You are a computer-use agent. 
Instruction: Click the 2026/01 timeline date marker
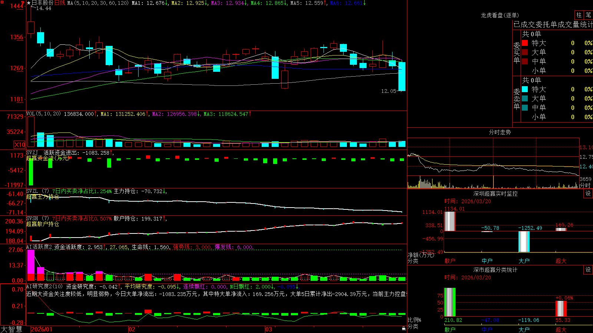[42, 329]
